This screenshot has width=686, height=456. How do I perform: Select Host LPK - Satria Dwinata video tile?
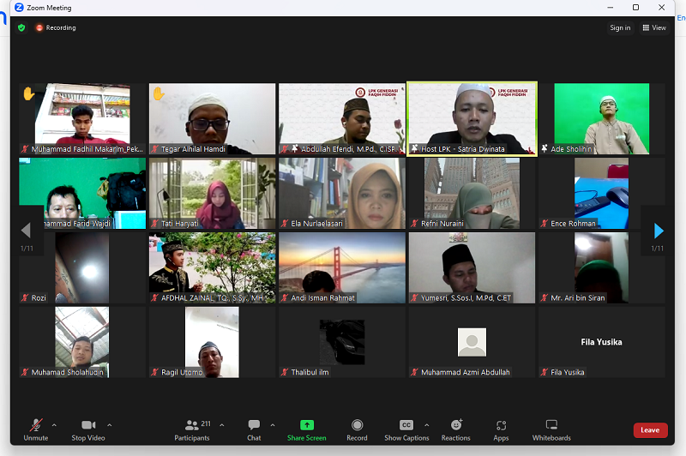click(472, 118)
